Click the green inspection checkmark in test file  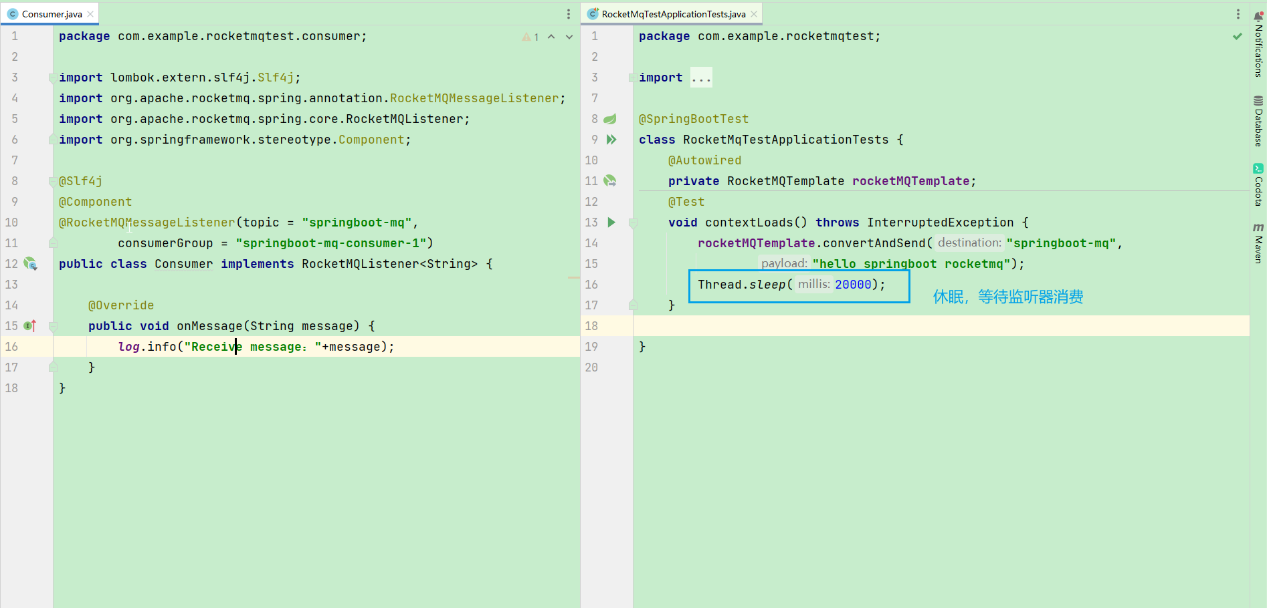pos(1238,36)
